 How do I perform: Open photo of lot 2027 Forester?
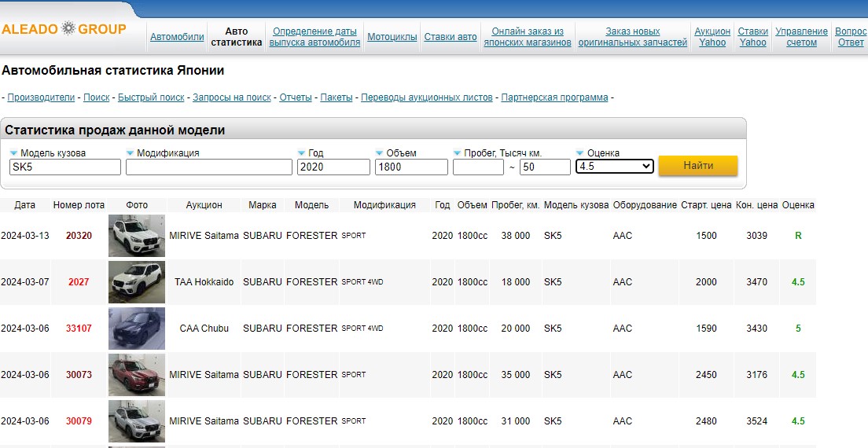coord(137,282)
